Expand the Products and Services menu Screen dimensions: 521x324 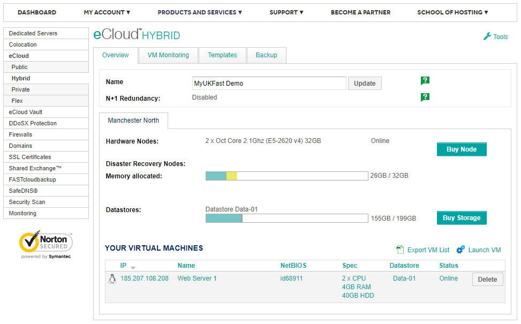pyautogui.click(x=200, y=12)
